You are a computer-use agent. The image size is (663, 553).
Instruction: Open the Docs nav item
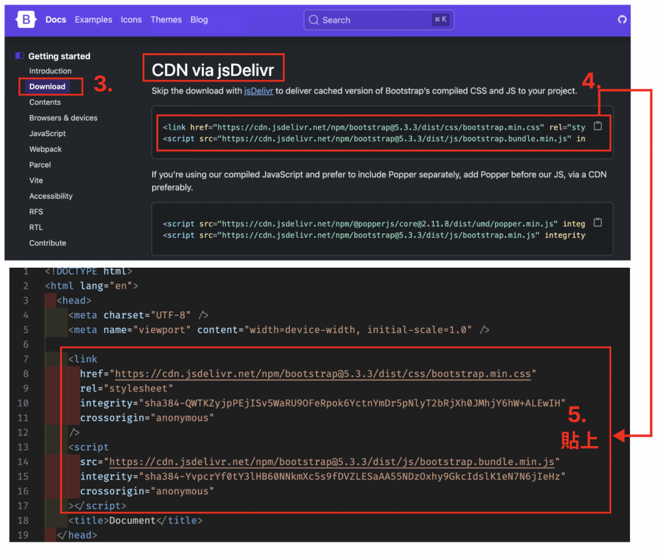click(56, 19)
